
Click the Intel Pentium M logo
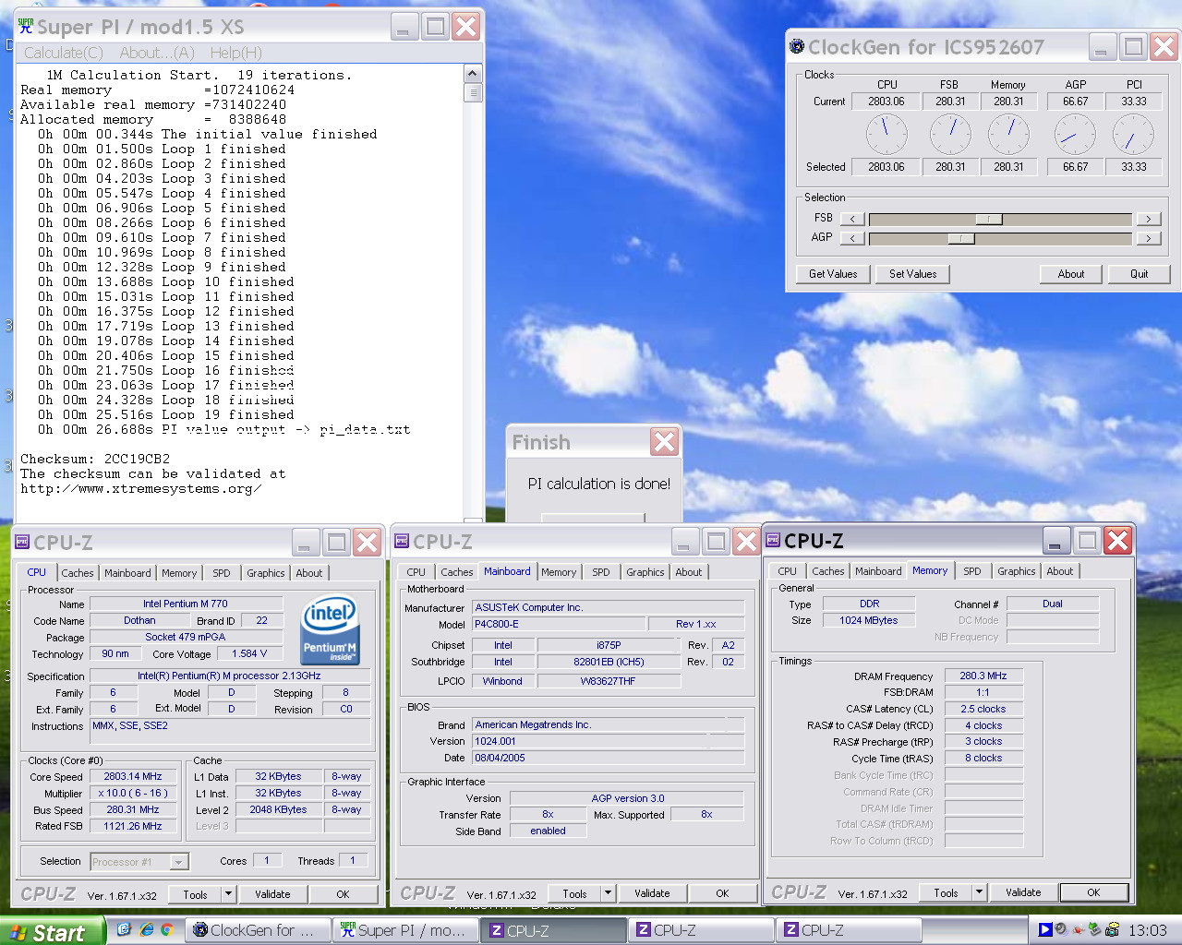click(330, 629)
